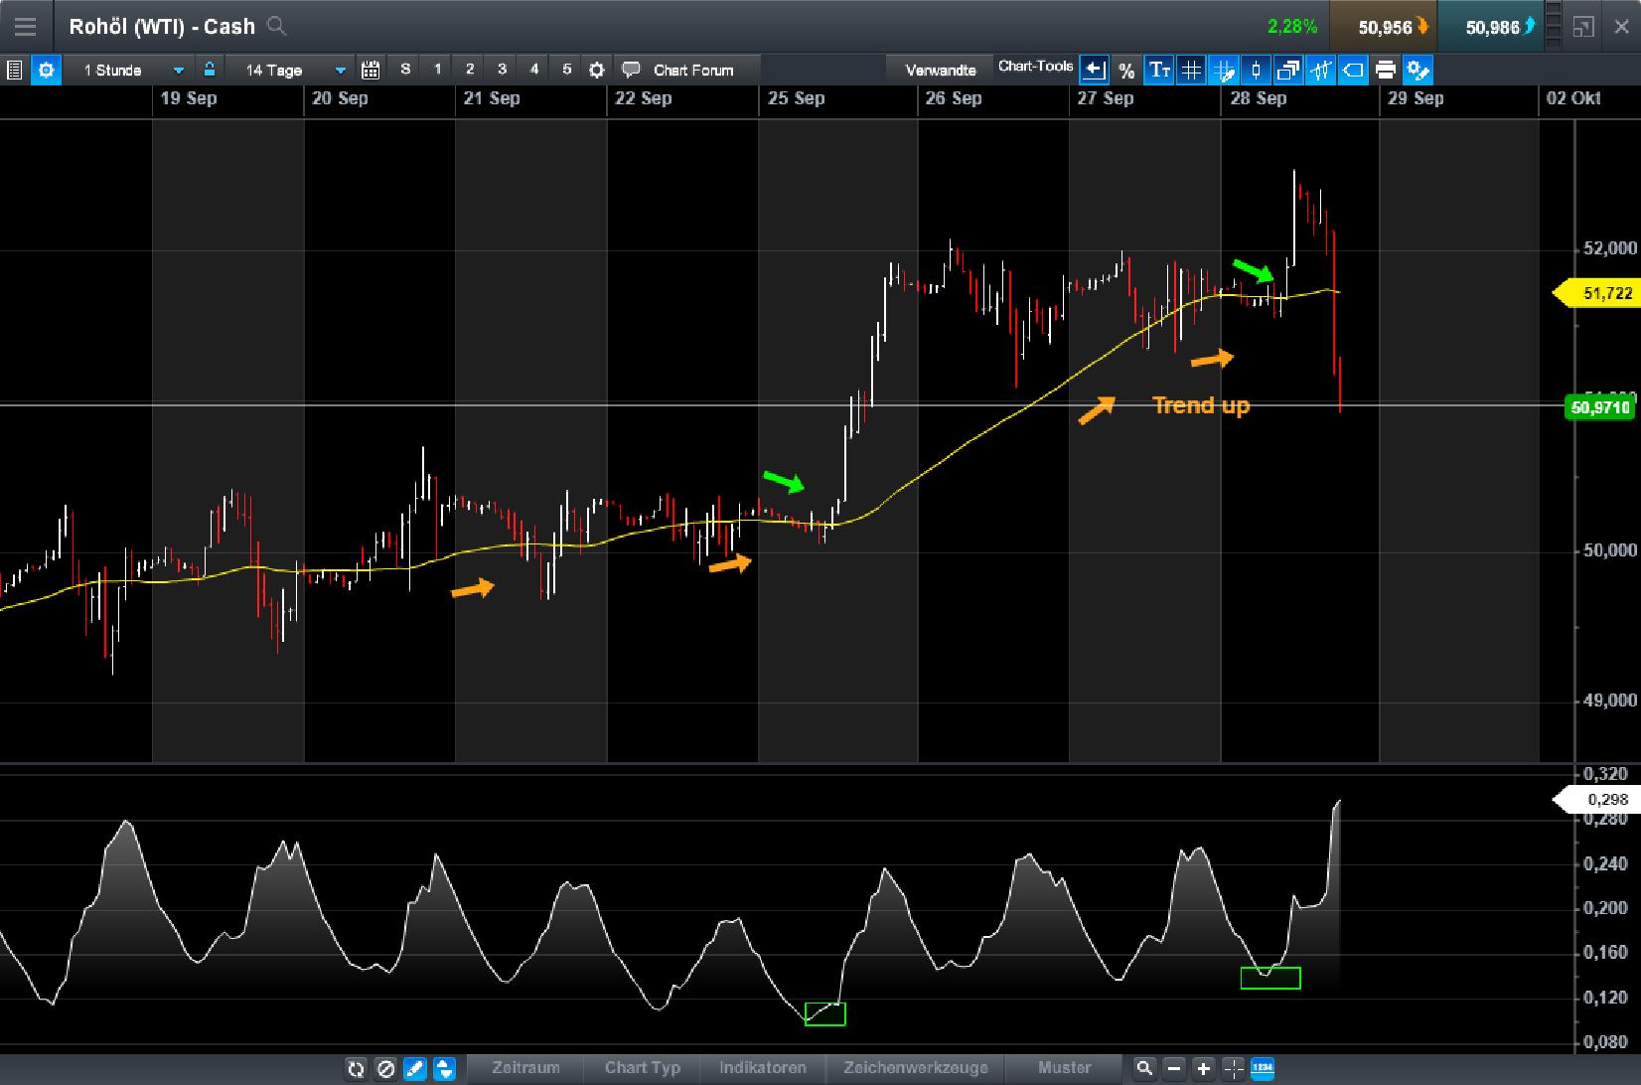Open the compare charts overlay icon
The height and width of the screenshot is (1085, 1641).
(1288, 70)
